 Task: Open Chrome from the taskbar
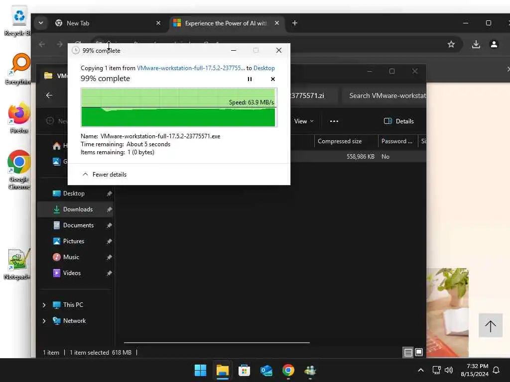(x=288, y=370)
